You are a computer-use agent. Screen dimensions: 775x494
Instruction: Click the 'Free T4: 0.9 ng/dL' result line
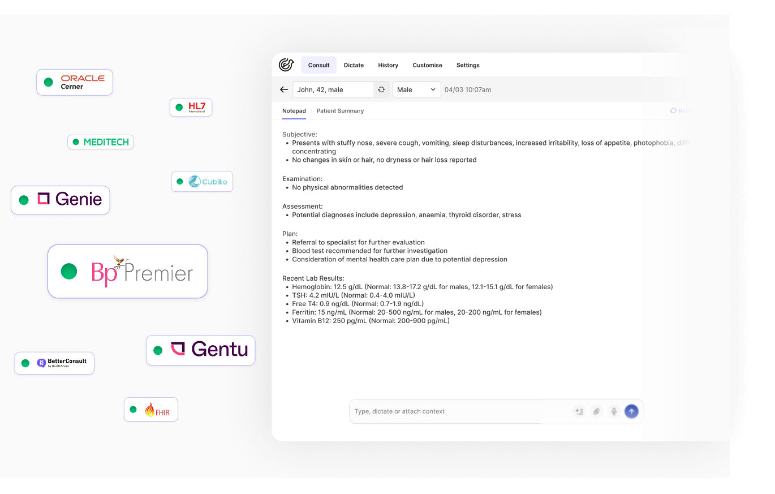358,304
